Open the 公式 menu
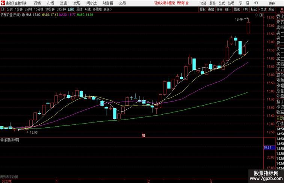Viewport: 284px width, 183px height. [222, 3]
